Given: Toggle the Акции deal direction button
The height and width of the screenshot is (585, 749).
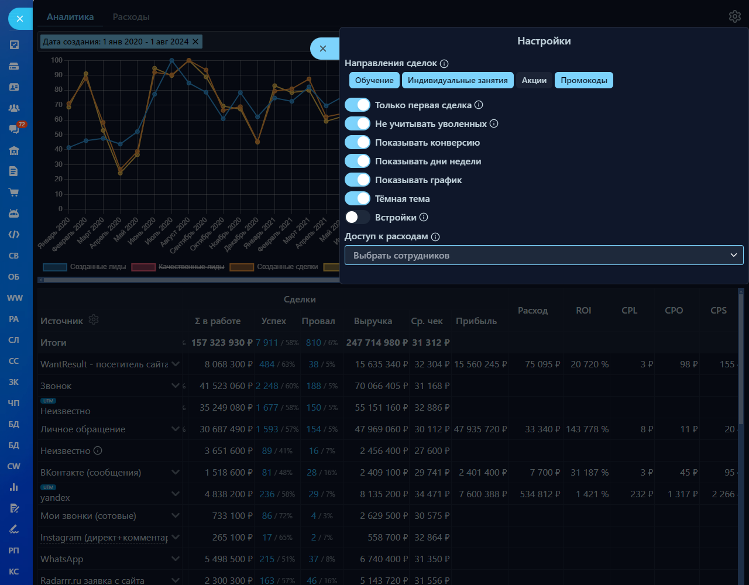Looking at the screenshot, I should (x=534, y=80).
